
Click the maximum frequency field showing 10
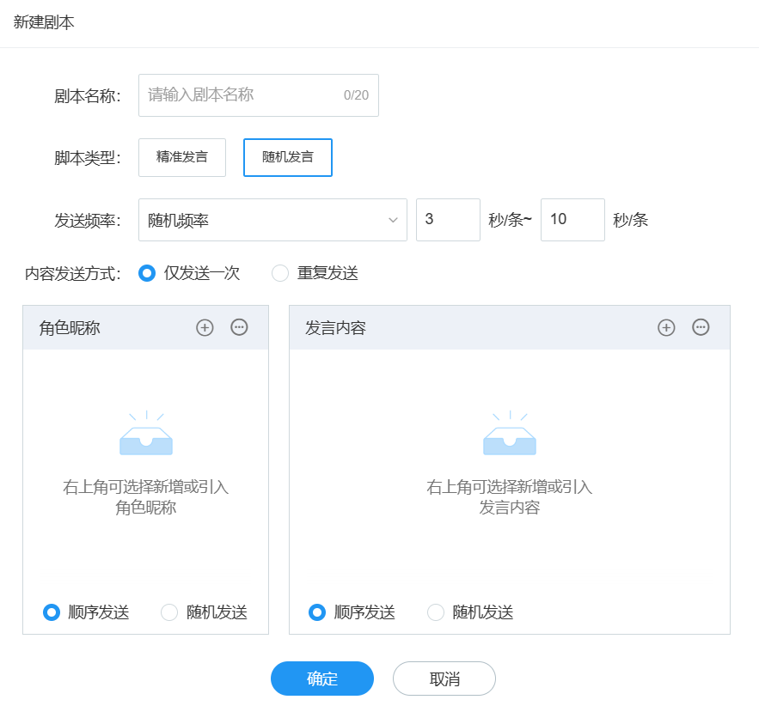572,220
